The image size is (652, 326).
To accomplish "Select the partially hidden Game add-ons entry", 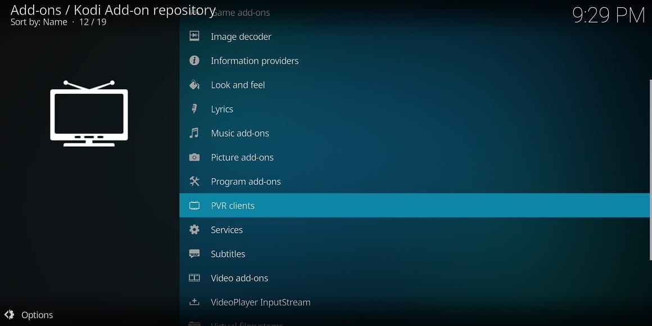I will point(243,12).
